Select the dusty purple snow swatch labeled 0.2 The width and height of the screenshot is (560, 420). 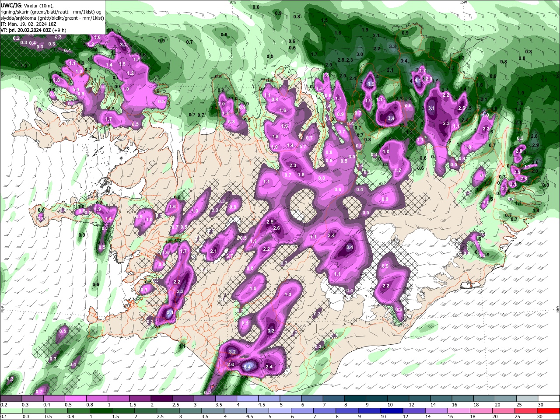tap(10, 399)
